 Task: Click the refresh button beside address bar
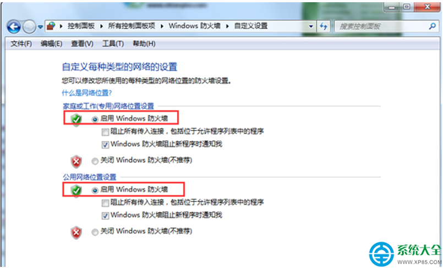323,26
